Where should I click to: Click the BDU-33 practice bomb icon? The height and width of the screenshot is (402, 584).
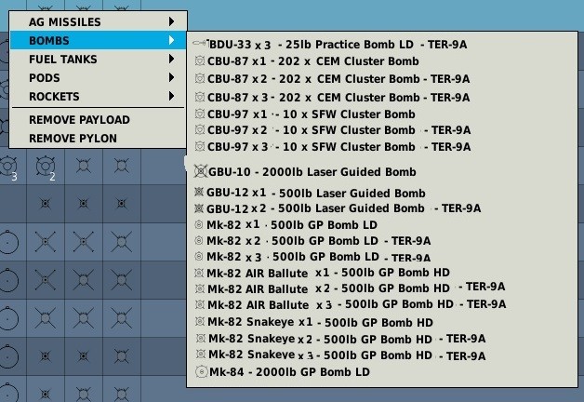(200, 43)
